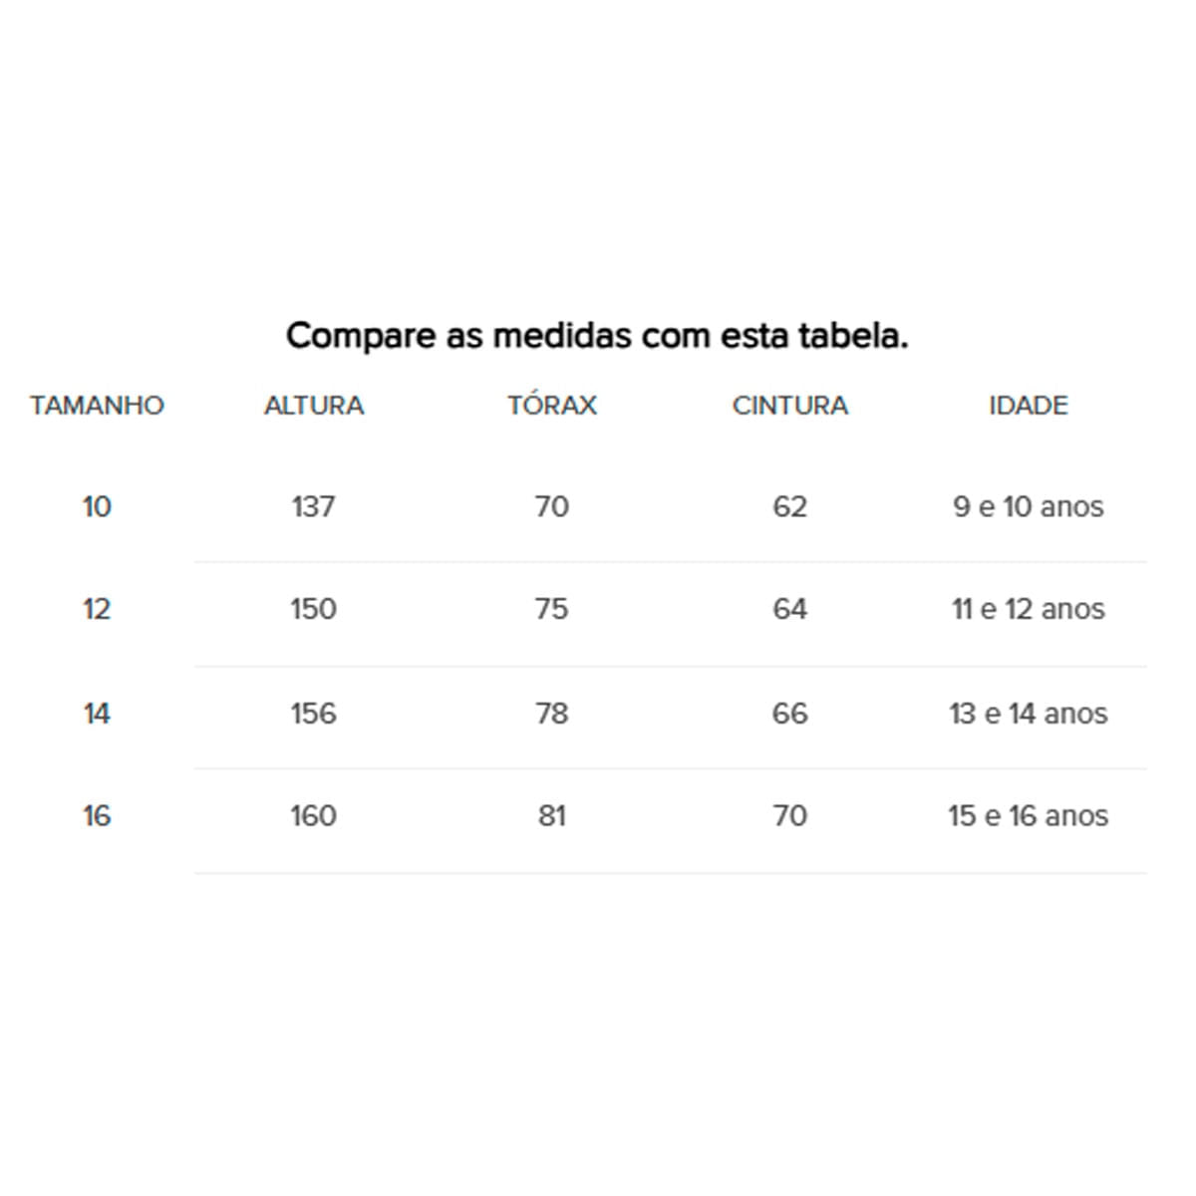Select the '9 e 10 anos' age cell
The width and height of the screenshot is (1196, 1196).
[x=1028, y=507]
